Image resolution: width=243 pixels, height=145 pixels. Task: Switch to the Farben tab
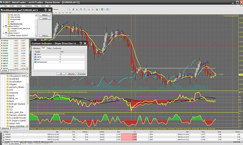[49, 48]
